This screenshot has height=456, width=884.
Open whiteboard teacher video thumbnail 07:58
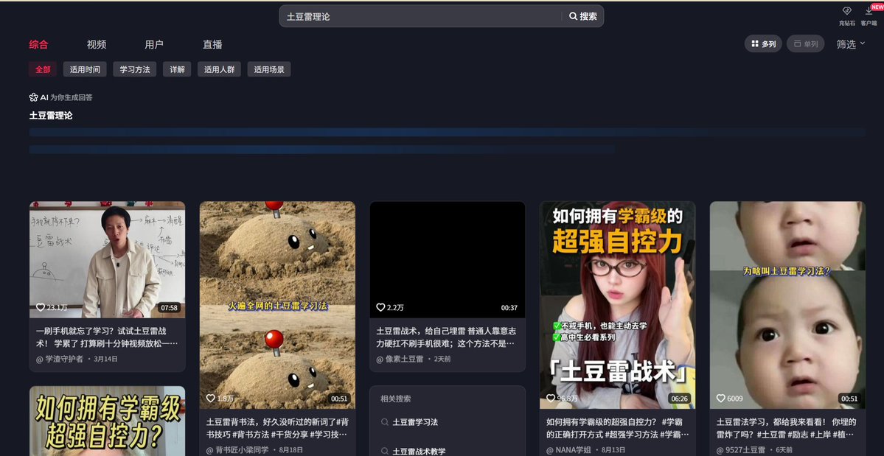pyautogui.click(x=107, y=259)
